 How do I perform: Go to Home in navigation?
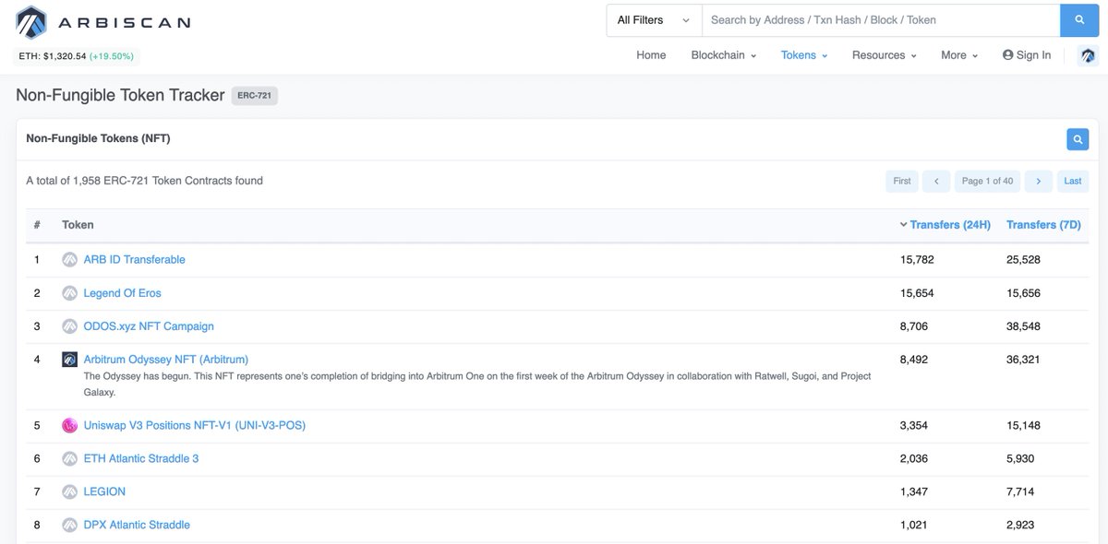[651, 55]
